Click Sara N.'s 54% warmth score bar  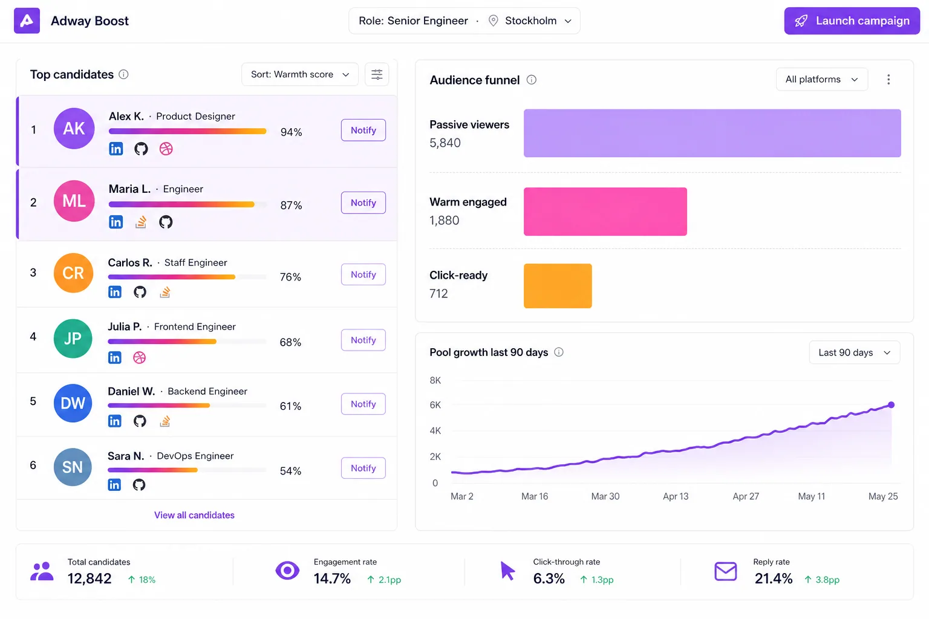[187, 470]
